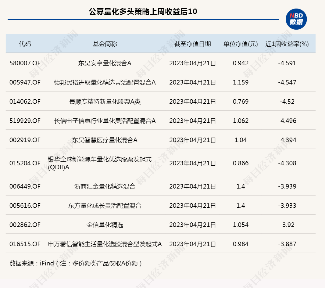Highlight the weekly return -4.394

pyautogui.click(x=287, y=140)
